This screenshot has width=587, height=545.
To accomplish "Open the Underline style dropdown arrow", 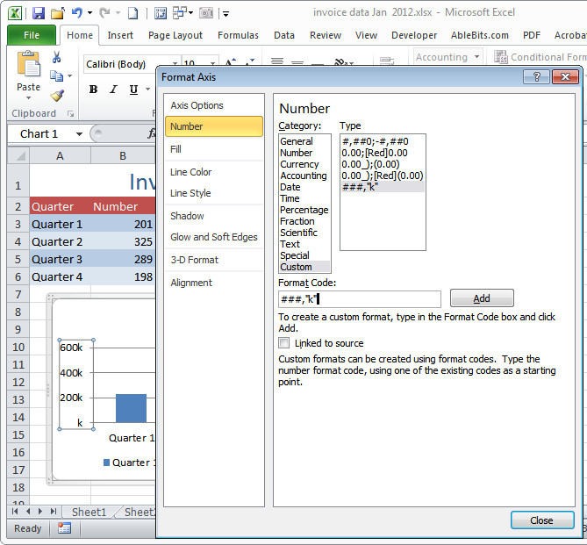I will click(x=148, y=90).
